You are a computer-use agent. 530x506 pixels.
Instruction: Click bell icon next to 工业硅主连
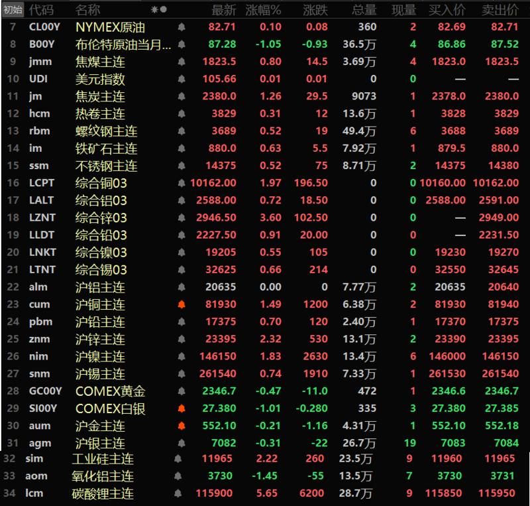(x=178, y=459)
